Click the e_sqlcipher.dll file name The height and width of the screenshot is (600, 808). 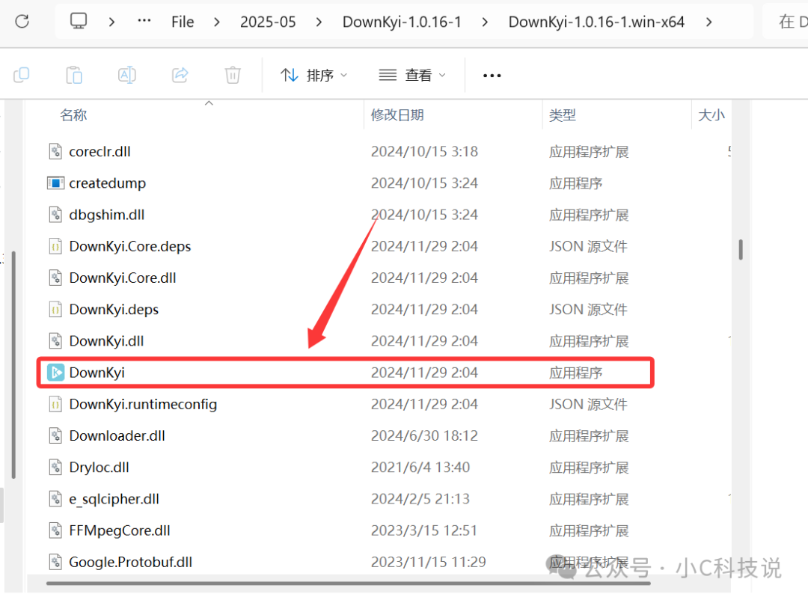pos(114,499)
